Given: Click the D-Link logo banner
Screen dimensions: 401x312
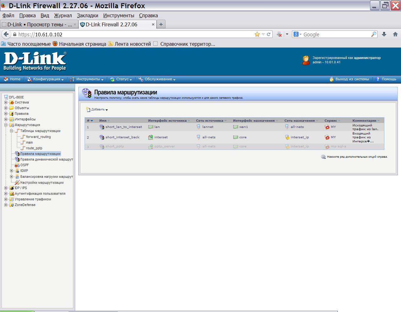Looking at the screenshot, I should coord(35,61).
